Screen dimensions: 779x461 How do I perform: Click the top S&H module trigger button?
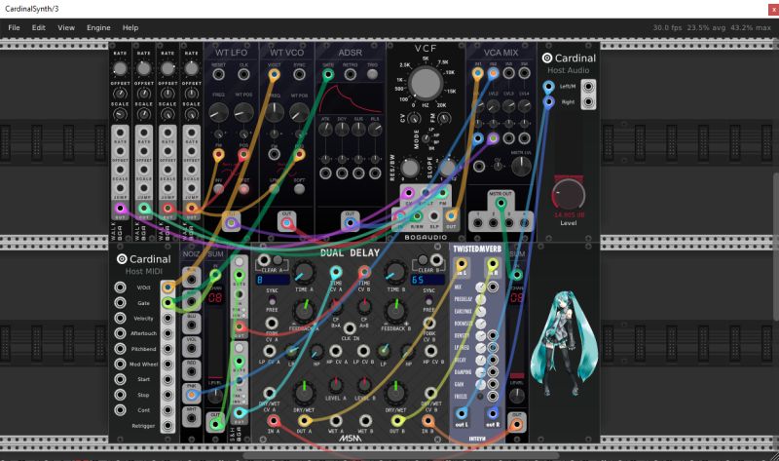point(239,261)
